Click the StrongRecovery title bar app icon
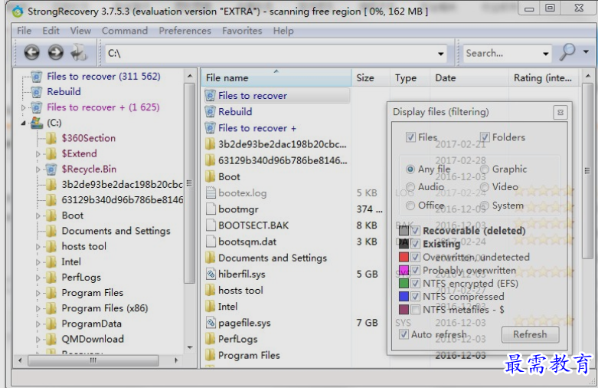 (x=18, y=12)
